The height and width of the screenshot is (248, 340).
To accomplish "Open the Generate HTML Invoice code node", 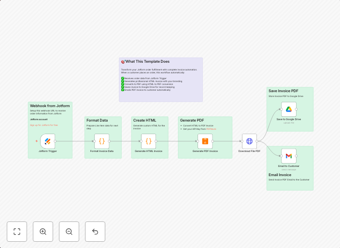I will (149, 141).
